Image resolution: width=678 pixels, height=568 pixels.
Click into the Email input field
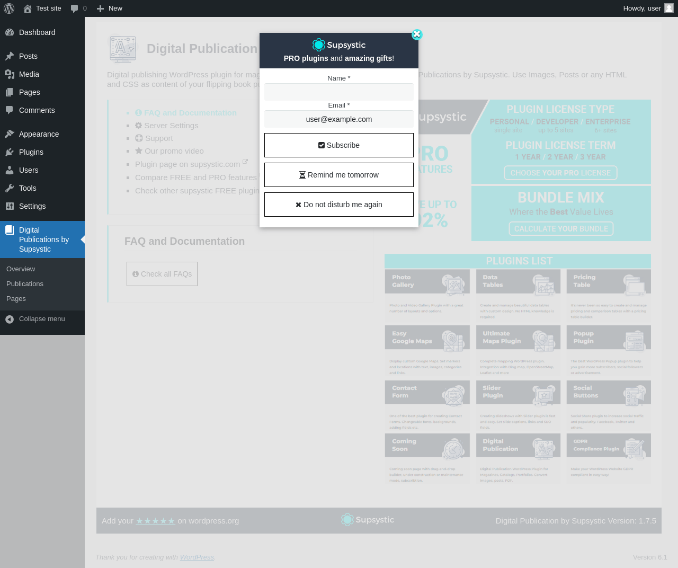pyautogui.click(x=339, y=119)
